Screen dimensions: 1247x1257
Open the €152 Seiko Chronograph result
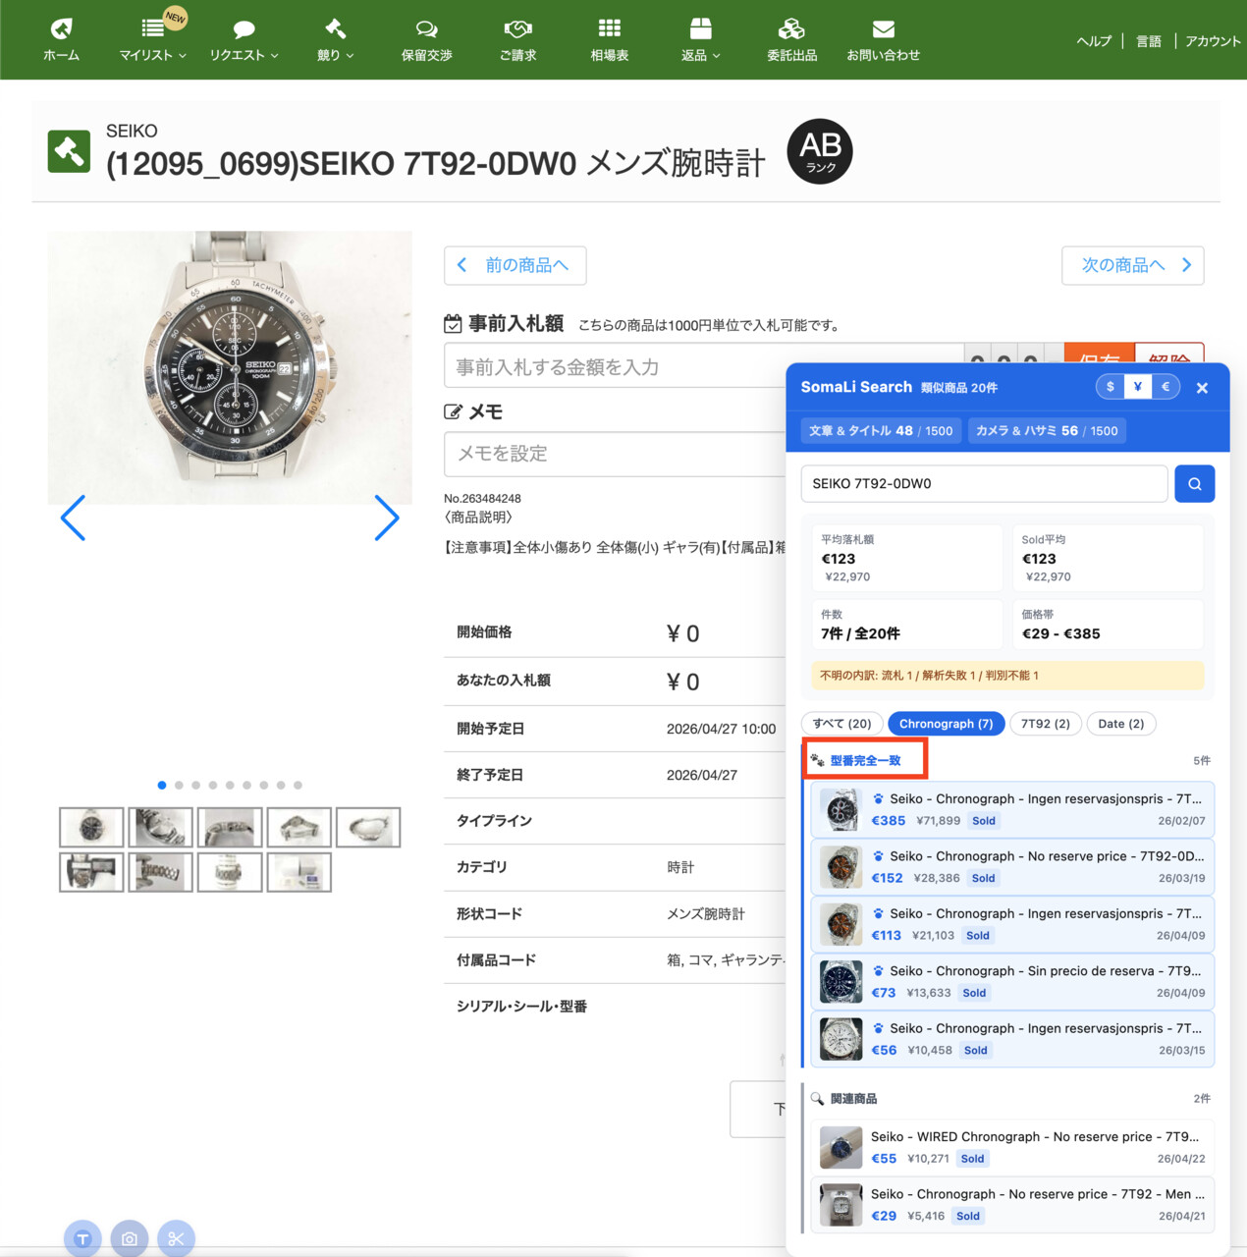(x=1012, y=867)
